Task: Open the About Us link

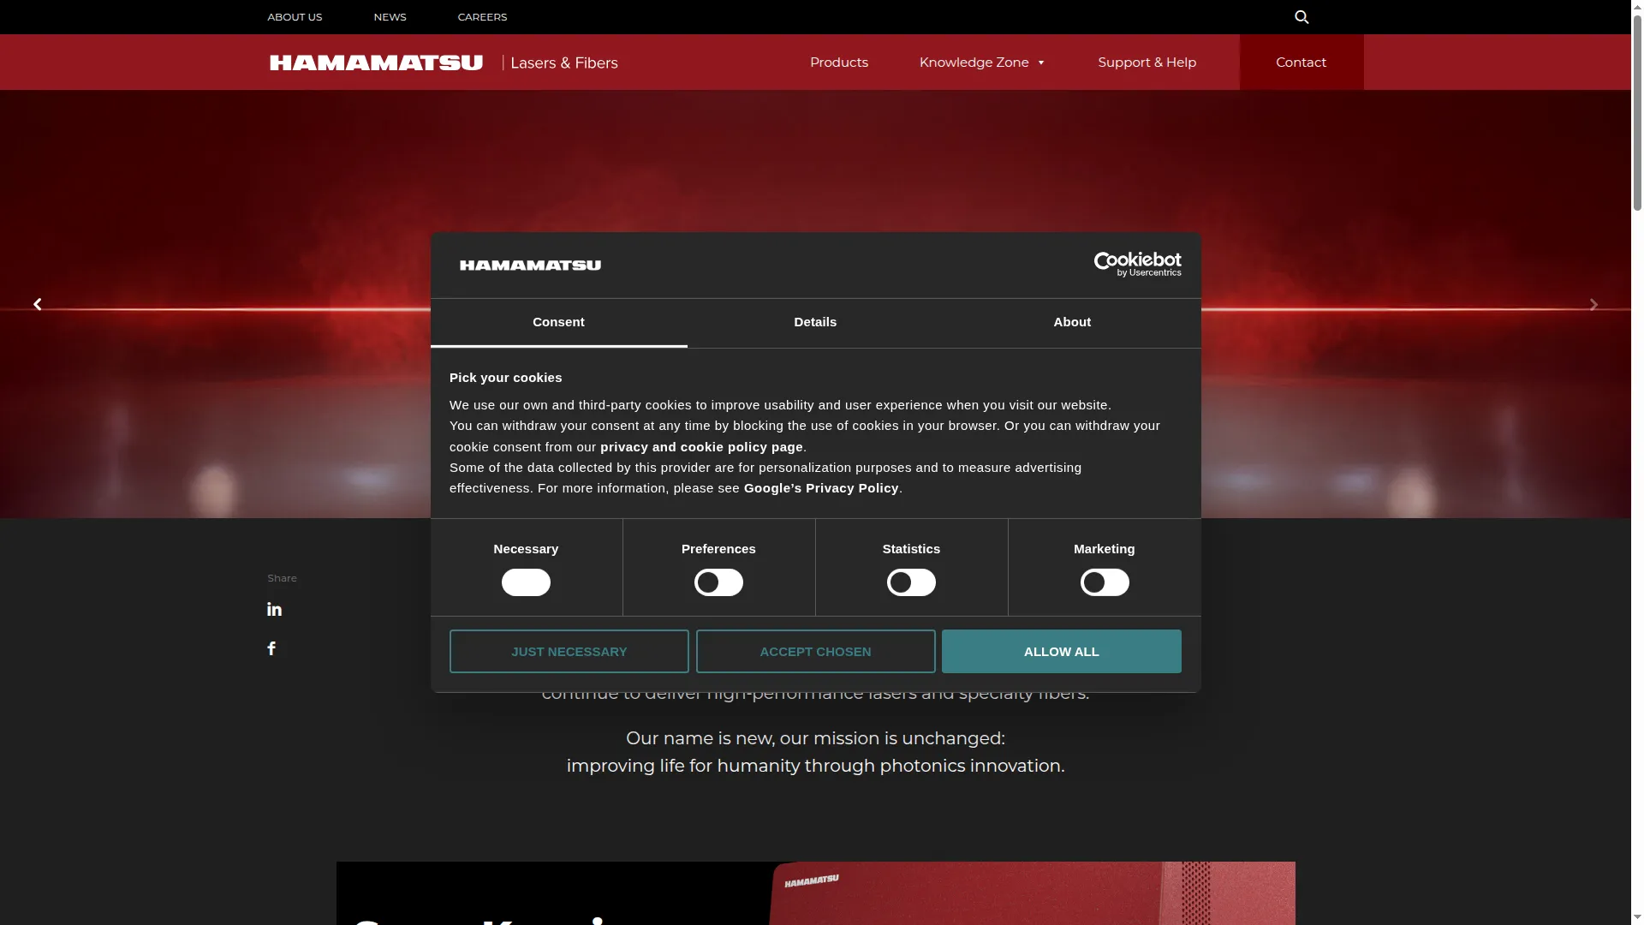Action: coord(295,17)
